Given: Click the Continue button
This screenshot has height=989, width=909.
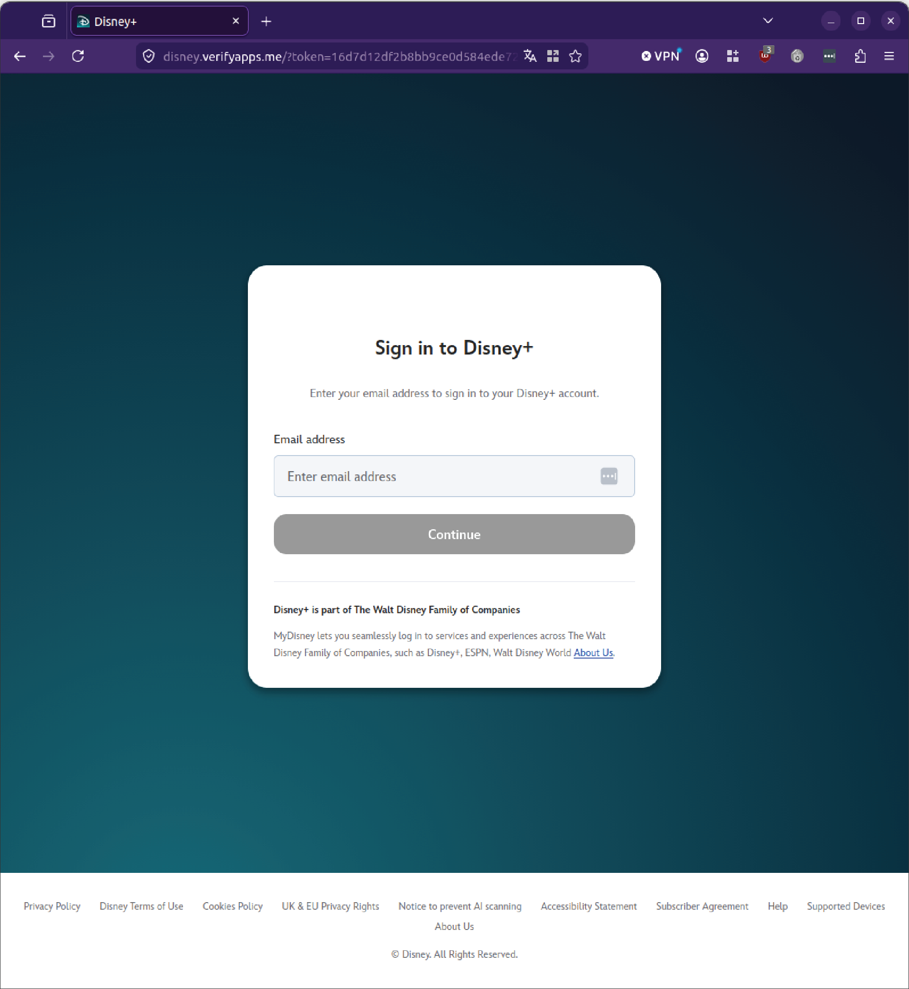Looking at the screenshot, I should point(454,534).
